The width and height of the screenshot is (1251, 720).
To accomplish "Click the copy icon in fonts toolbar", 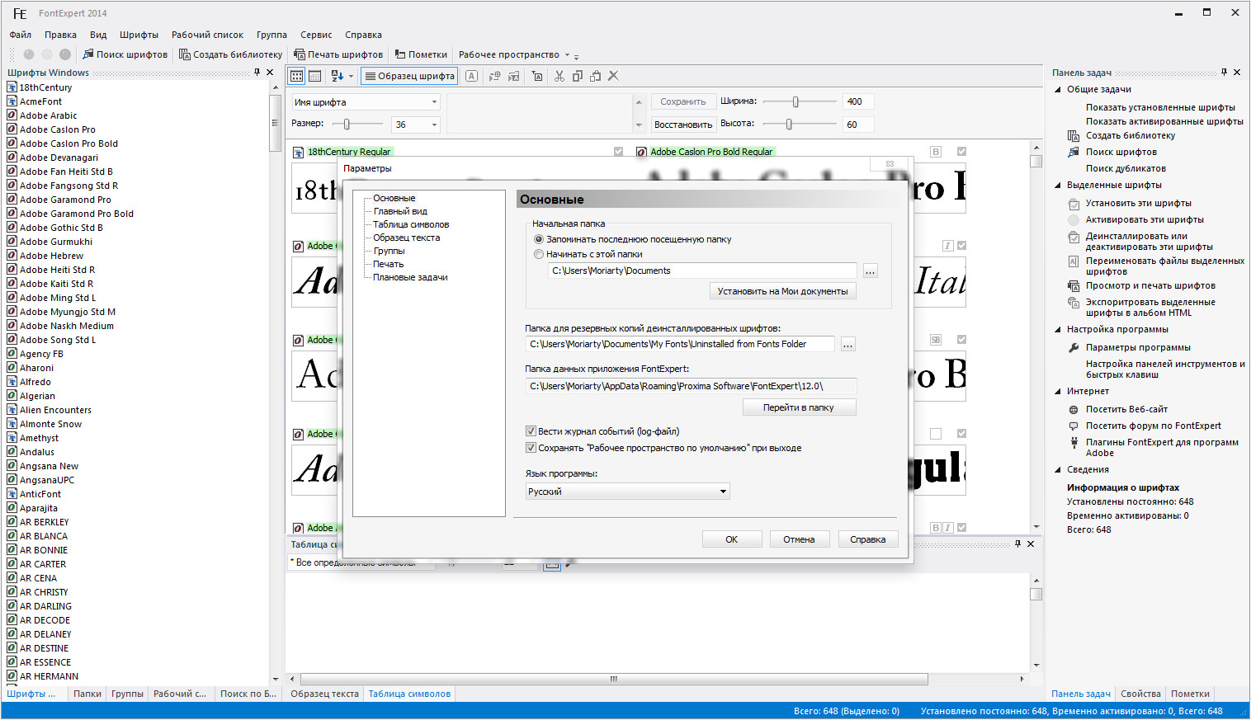I will (578, 76).
